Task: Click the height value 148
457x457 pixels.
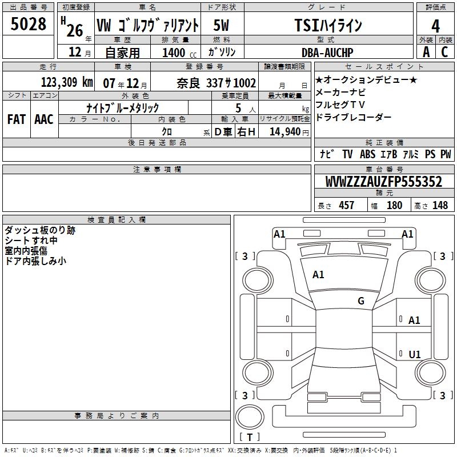Action: 440,205
